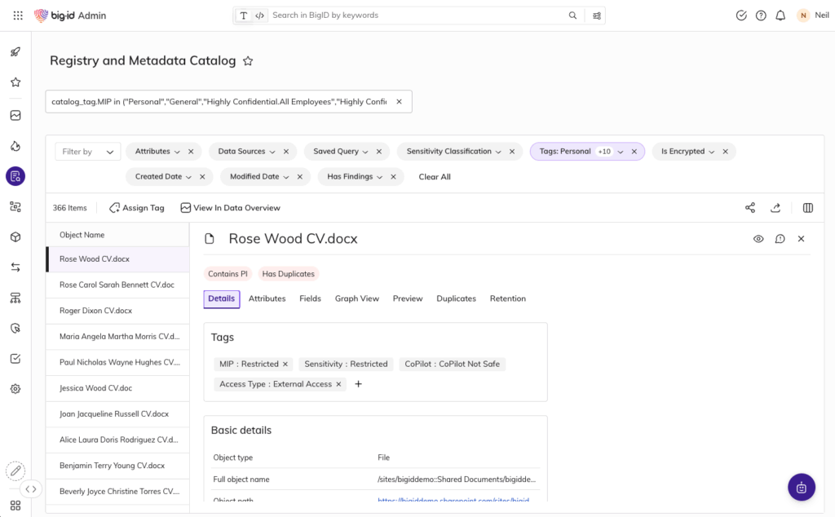
Task: Toggle the eye preview icon for document
Action: (758, 239)
